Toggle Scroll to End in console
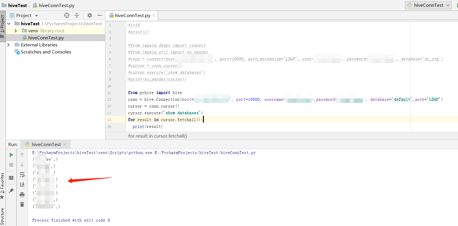Image resolution: width=458 pixels, height=226 pixels. [x=22, y=184]
